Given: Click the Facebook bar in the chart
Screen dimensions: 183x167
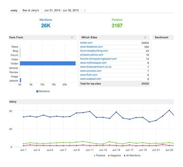Looking at the screenshot, I should (x=21, y=80).
